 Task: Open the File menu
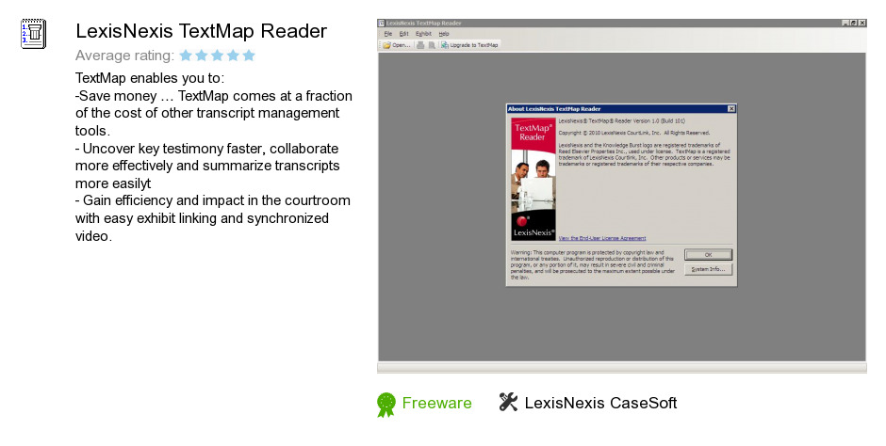388,34
